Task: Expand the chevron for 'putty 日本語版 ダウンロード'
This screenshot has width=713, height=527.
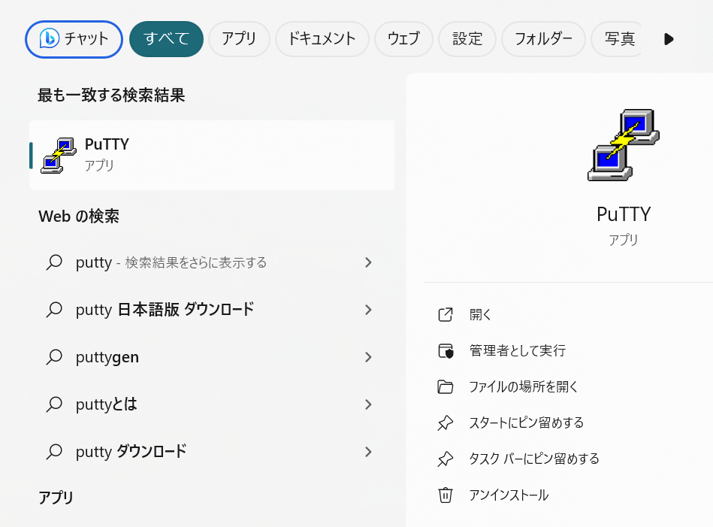Action: pyautogui.click(x=368, y=310)
